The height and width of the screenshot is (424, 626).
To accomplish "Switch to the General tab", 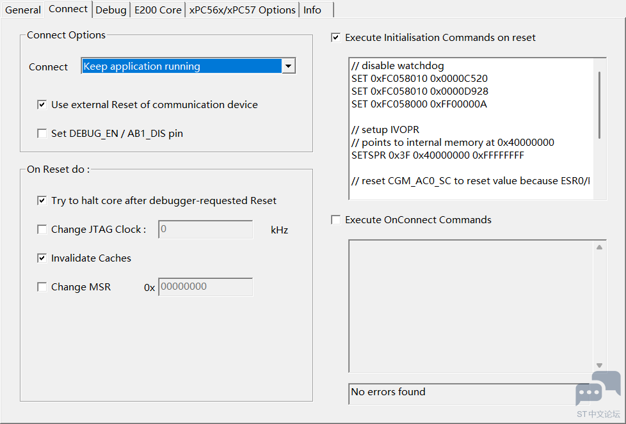I will [23, 10].
